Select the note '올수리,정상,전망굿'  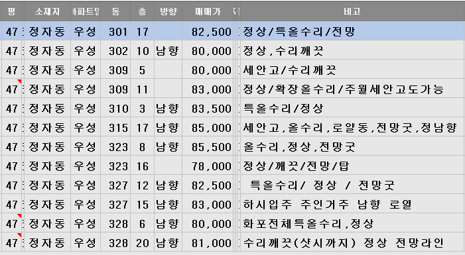tap(299, 147)
